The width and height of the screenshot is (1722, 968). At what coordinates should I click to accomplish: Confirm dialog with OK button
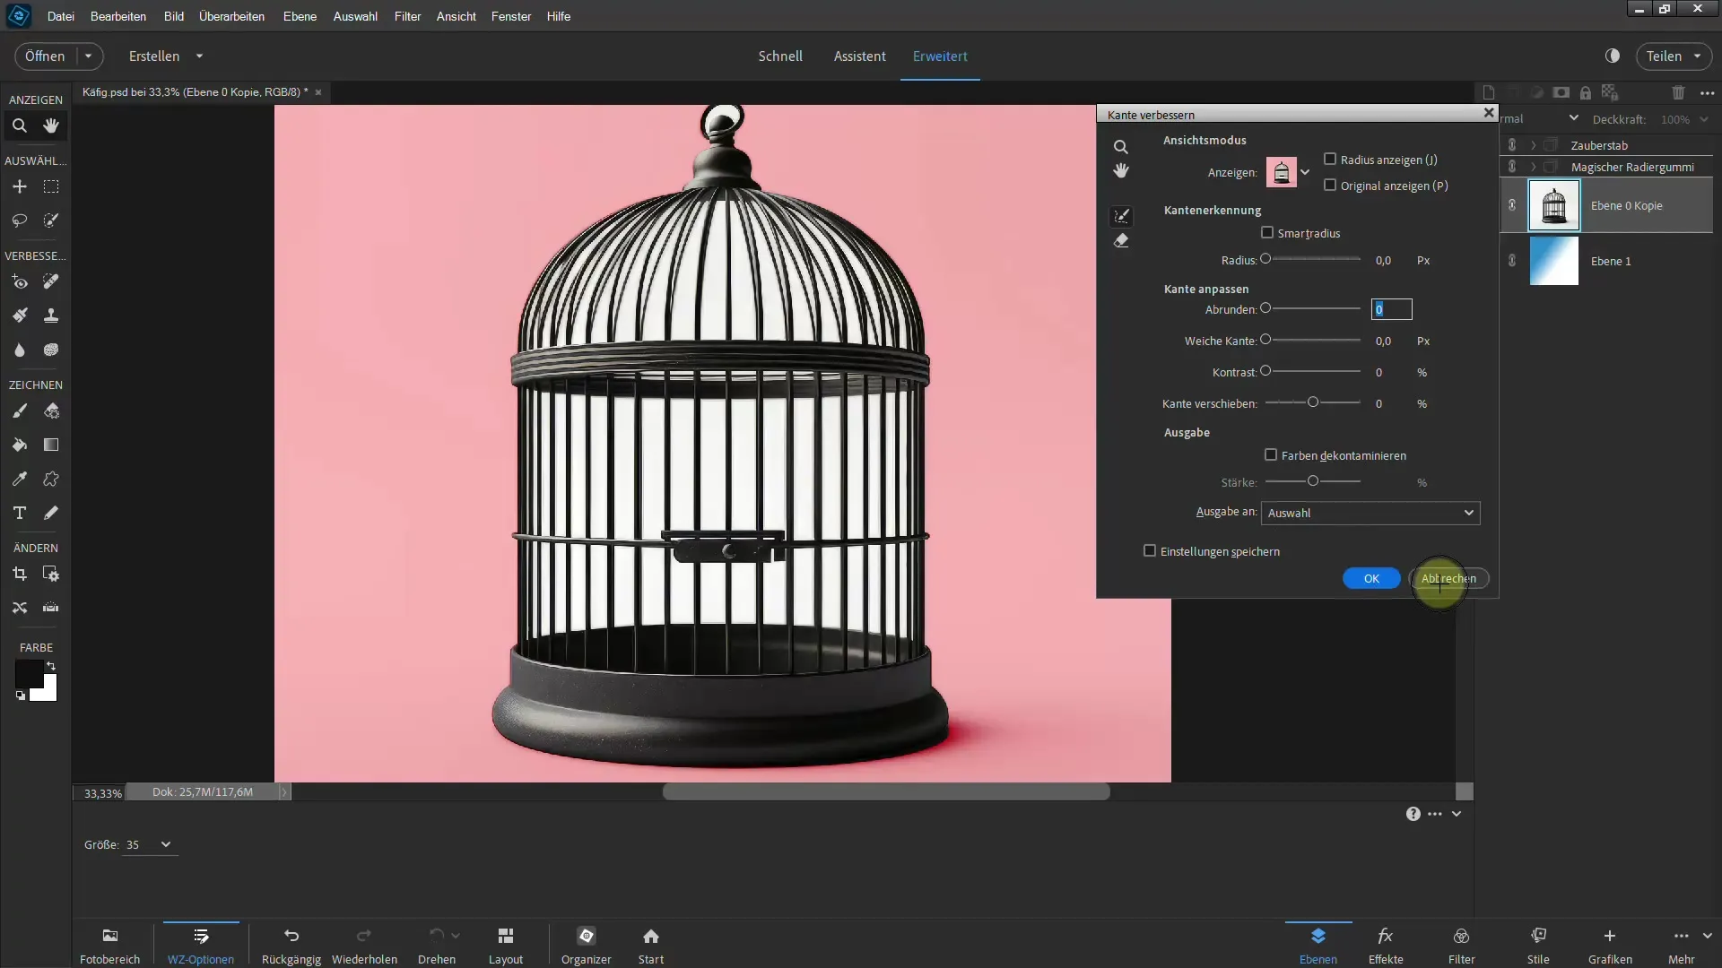coord(1371,579)
